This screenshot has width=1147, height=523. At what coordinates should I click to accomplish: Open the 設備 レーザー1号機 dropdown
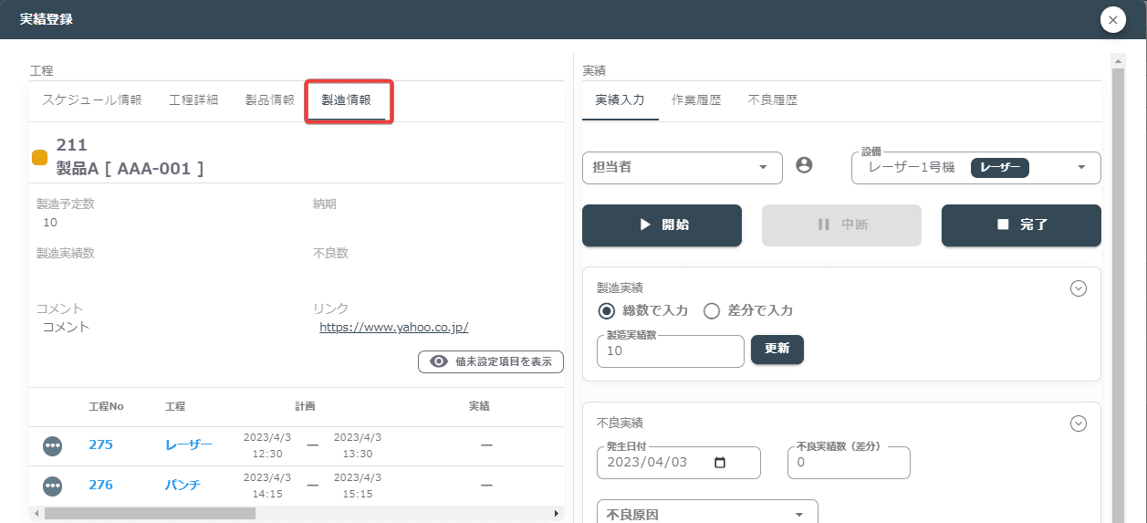[x=976, y=168]
